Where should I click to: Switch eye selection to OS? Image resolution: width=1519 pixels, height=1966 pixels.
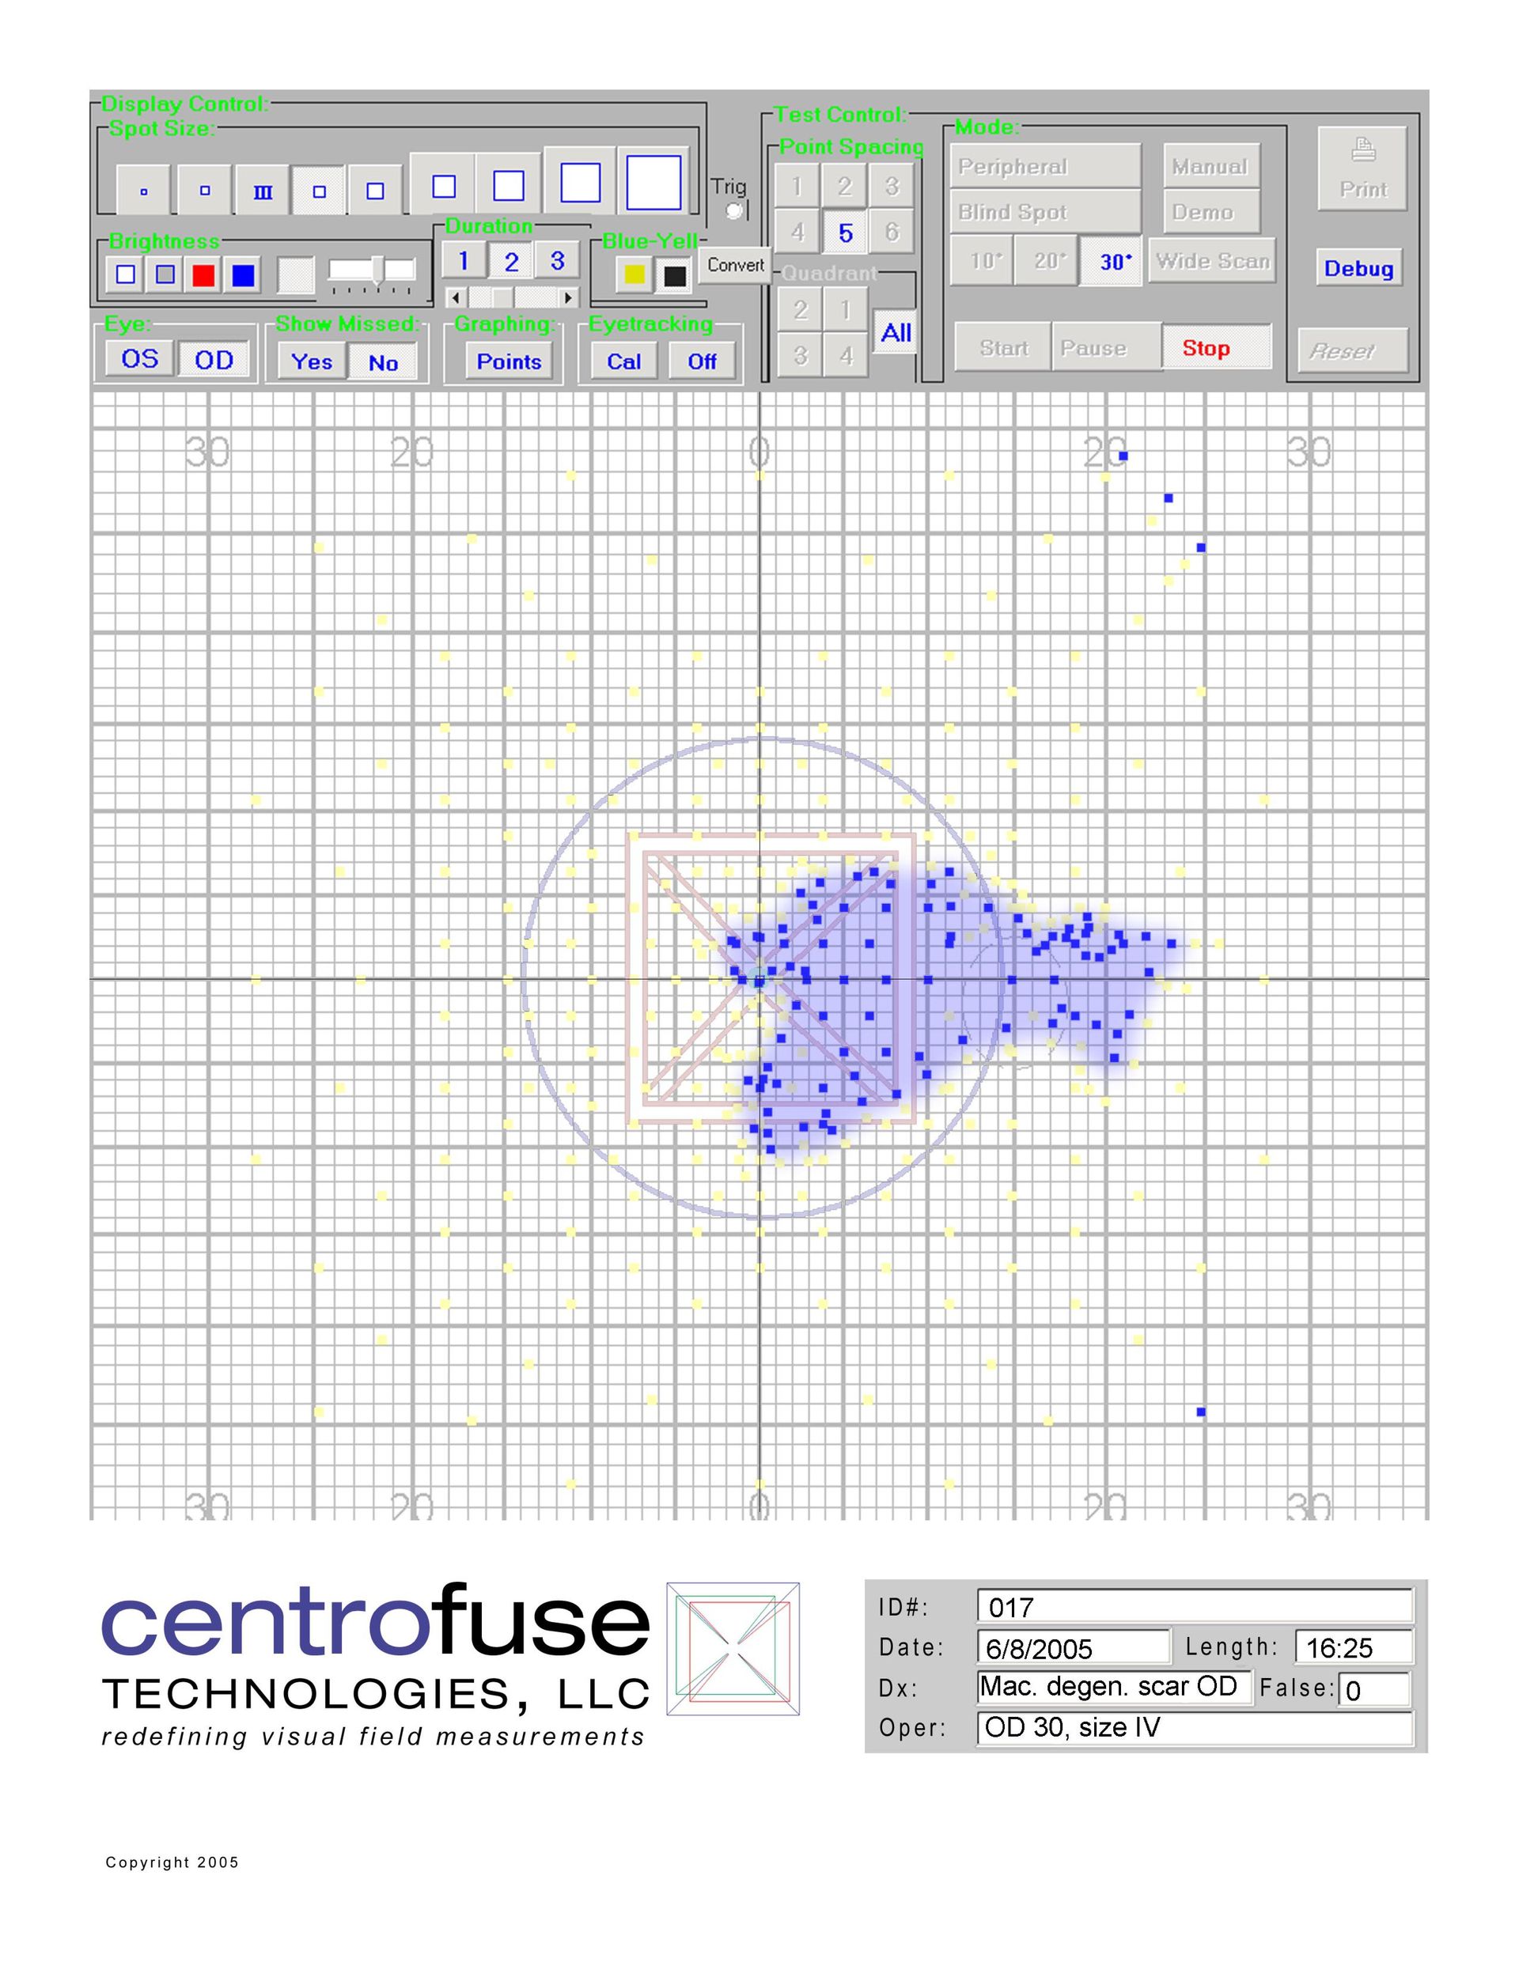click(139, 359)
